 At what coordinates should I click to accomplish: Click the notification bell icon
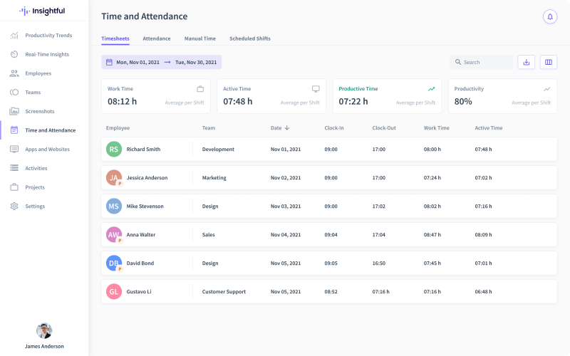(549, 16)
